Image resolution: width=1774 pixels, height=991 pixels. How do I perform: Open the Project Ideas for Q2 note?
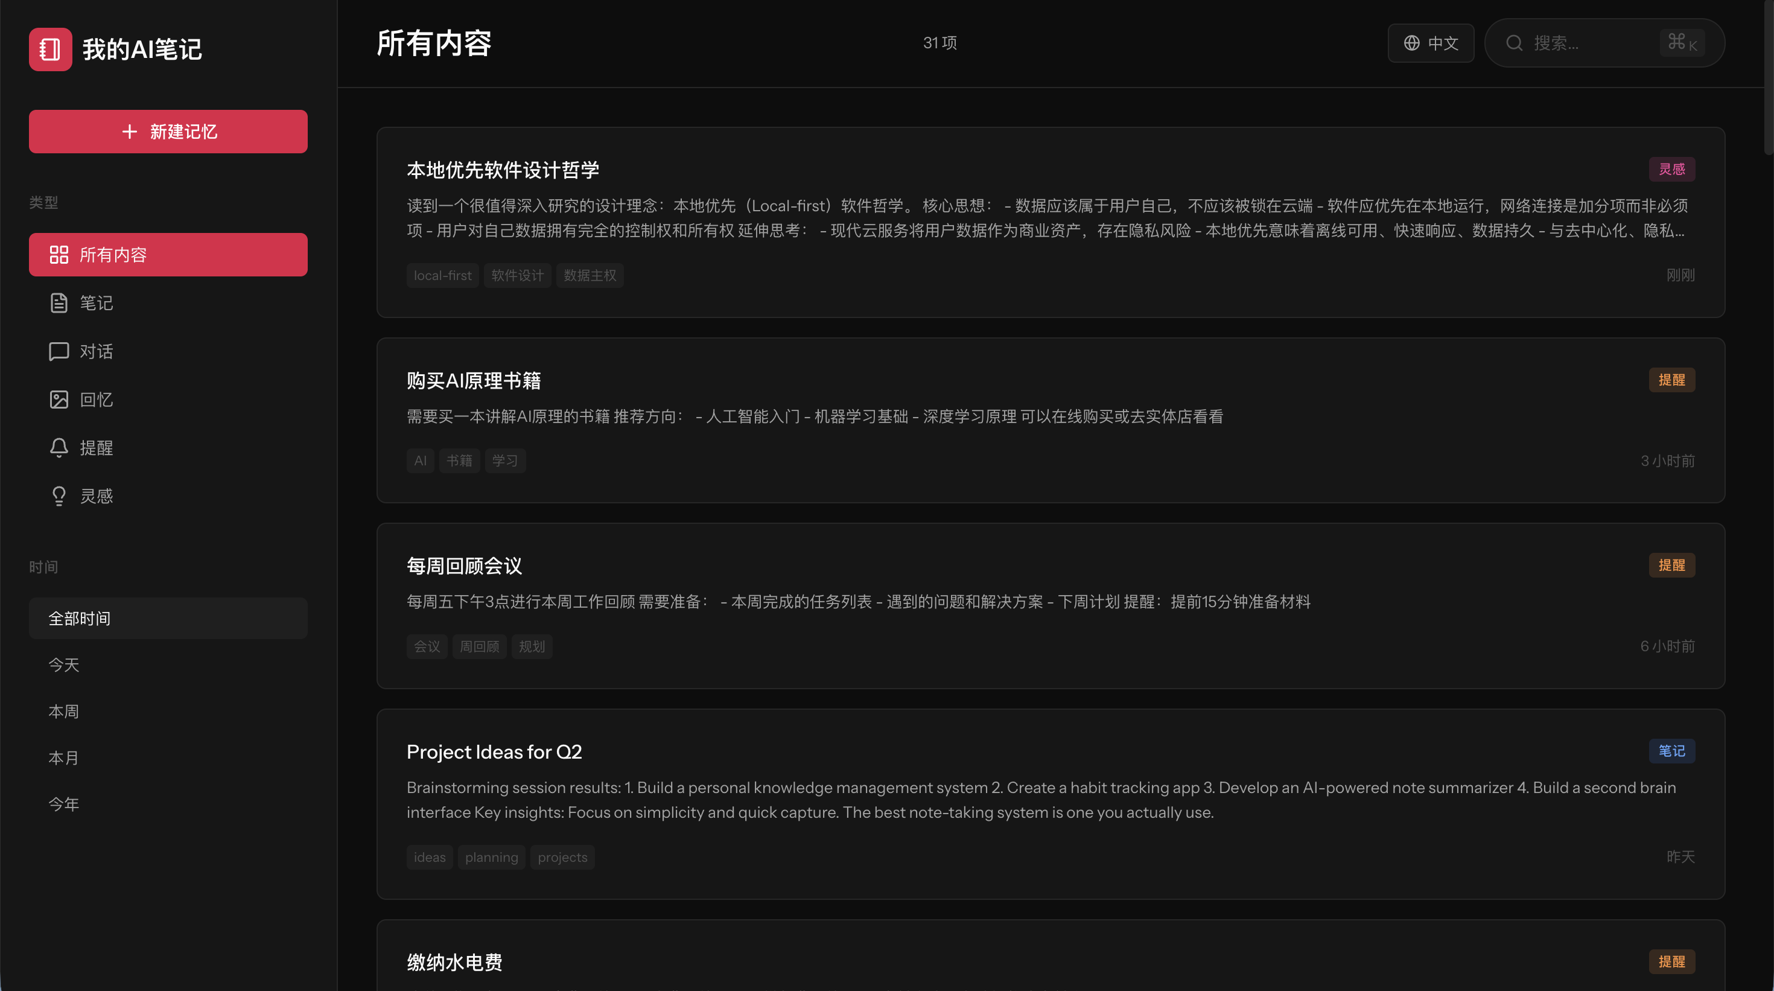pyautogui.click(x=494, y=751)
